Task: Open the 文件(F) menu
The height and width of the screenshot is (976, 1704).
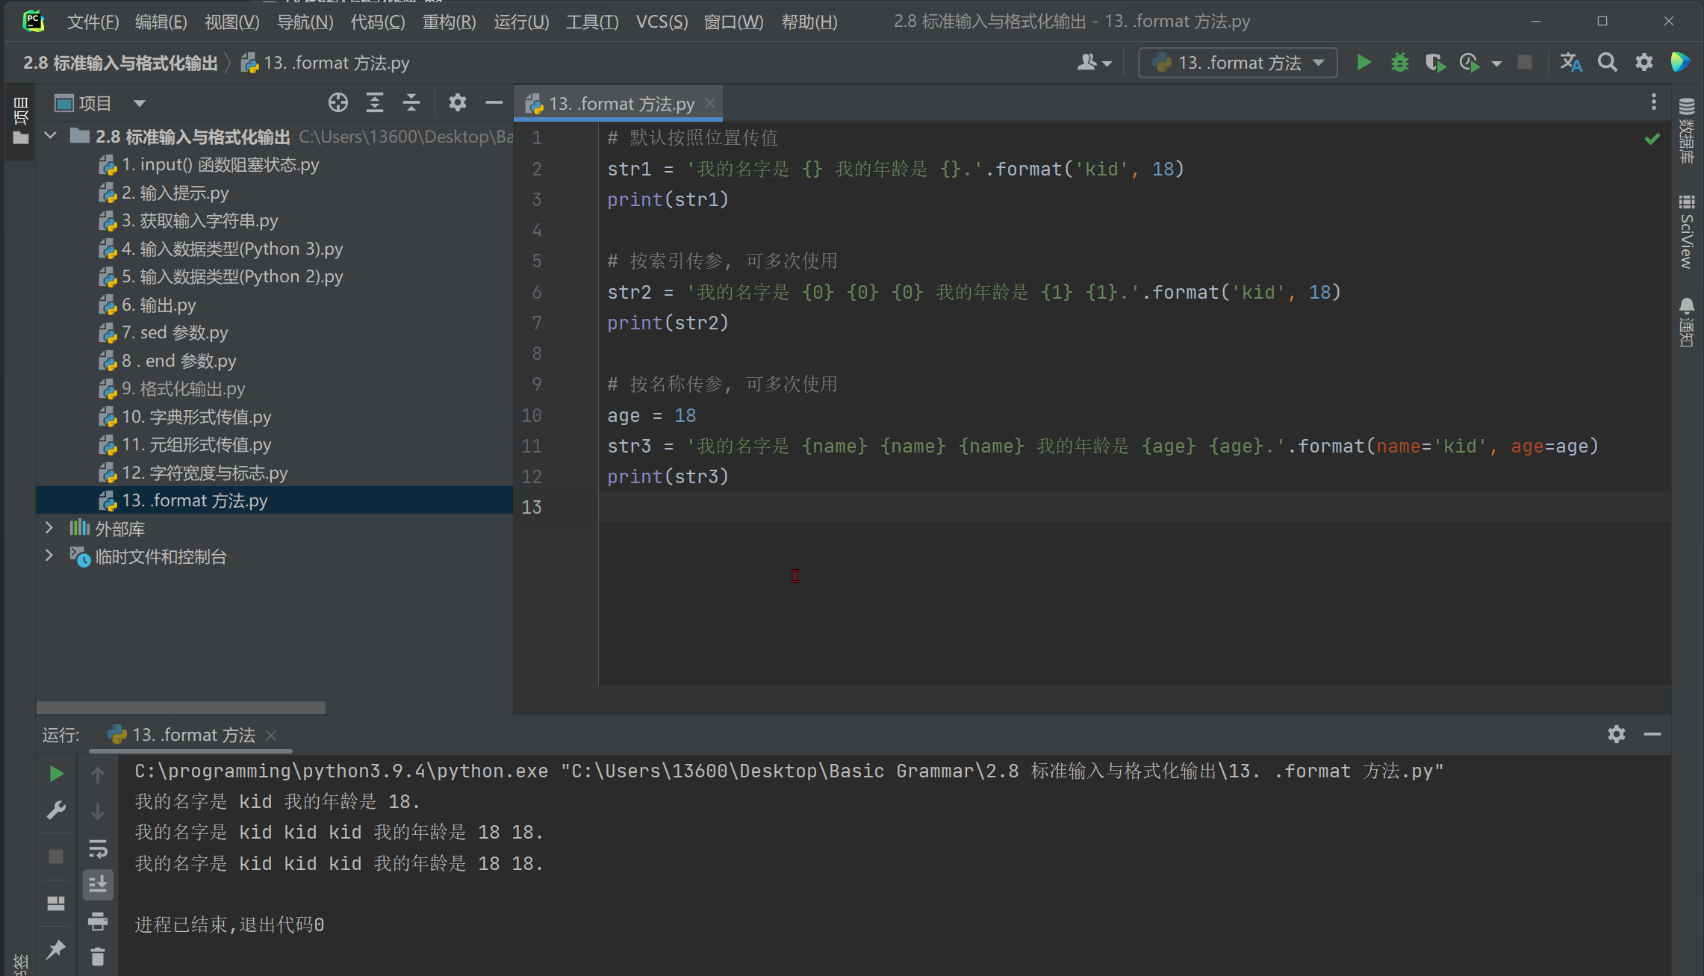Action: click(93, 22)
